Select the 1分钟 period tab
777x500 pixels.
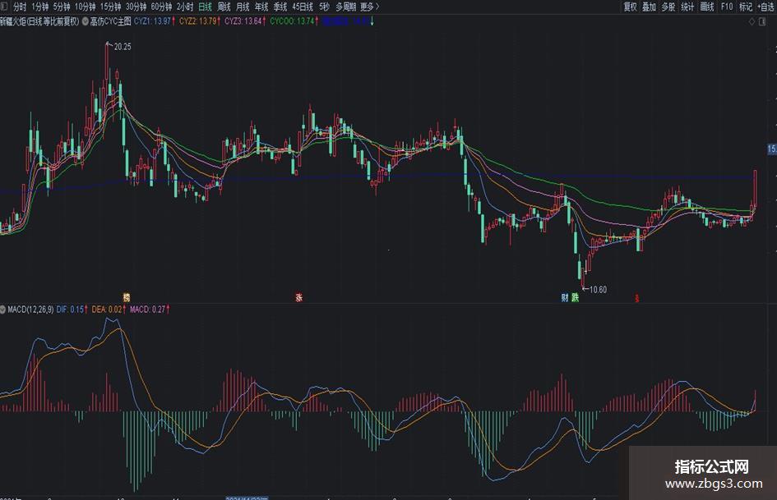coord(40,7)
